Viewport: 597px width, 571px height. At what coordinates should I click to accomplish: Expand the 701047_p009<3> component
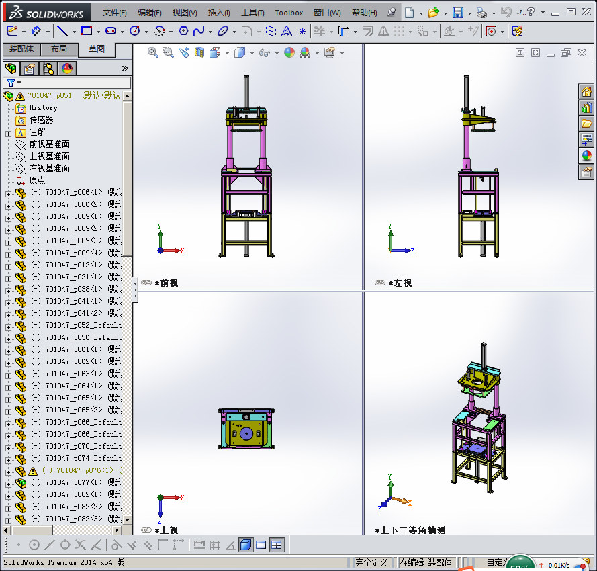click(x=8, y=243)
